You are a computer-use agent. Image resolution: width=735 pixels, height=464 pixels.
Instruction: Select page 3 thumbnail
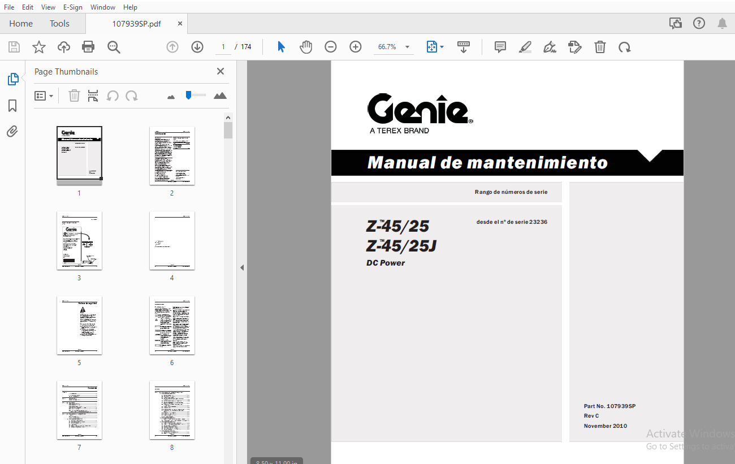point(79,240)
